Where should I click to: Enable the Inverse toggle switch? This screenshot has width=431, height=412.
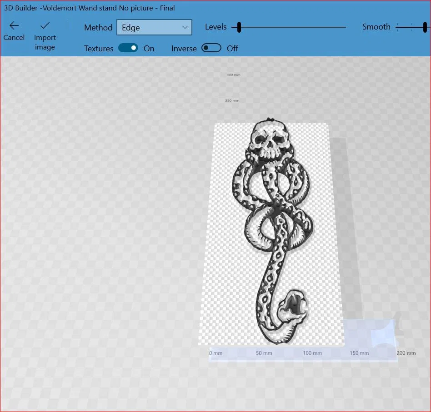click(211, 48)
